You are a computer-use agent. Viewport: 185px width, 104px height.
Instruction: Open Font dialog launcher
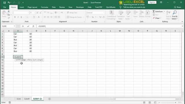(x=42, y=22)
